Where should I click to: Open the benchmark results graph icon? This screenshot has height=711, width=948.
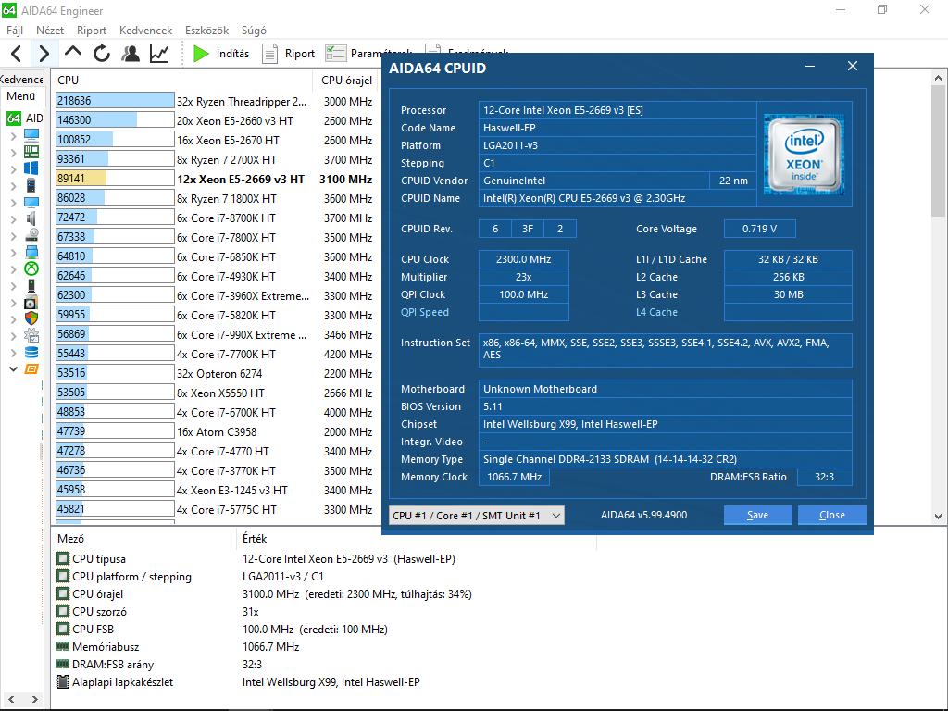(x=159, y=54)
